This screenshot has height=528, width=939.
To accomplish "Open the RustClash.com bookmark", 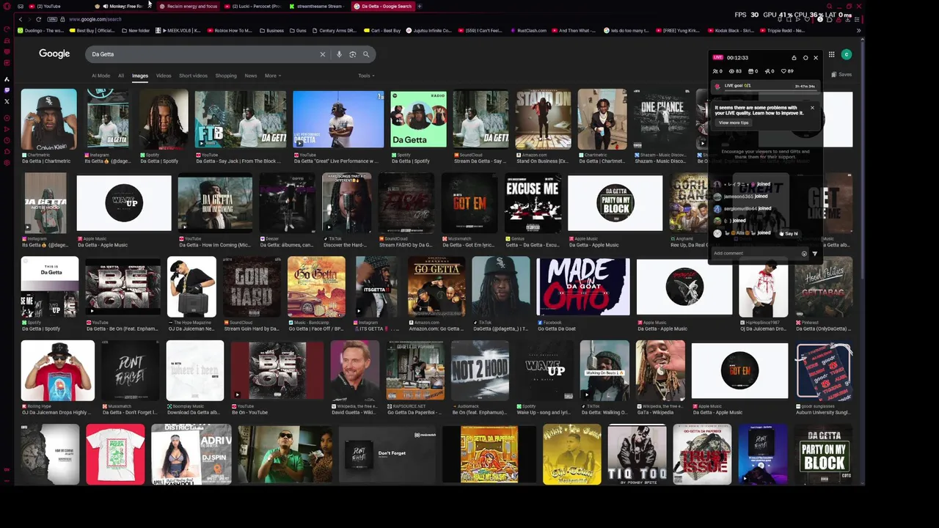I will point(528,31).
